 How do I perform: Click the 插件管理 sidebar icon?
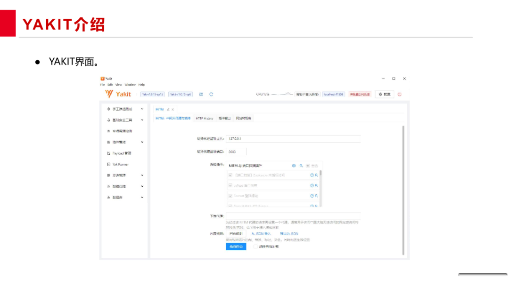point(108,142)
